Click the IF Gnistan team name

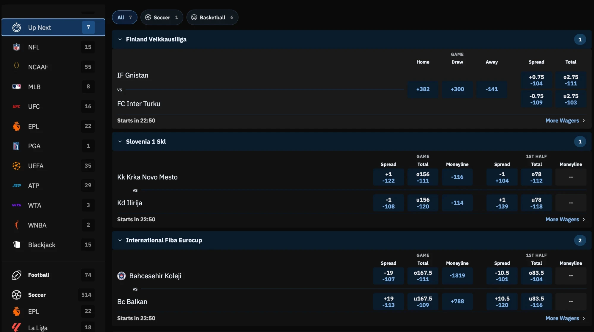[x=132, y=75]
